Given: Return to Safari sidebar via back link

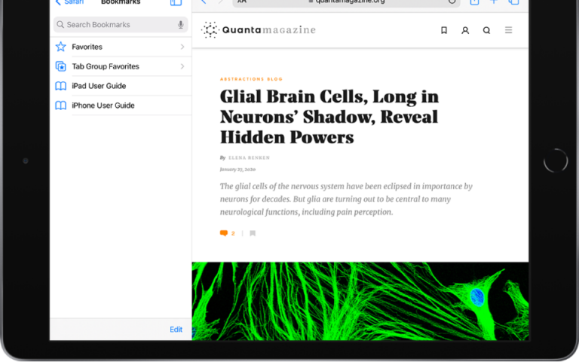Looking at the screenshot, I should [x=69, y=2].
